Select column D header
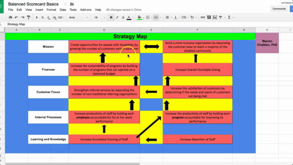 104,30
